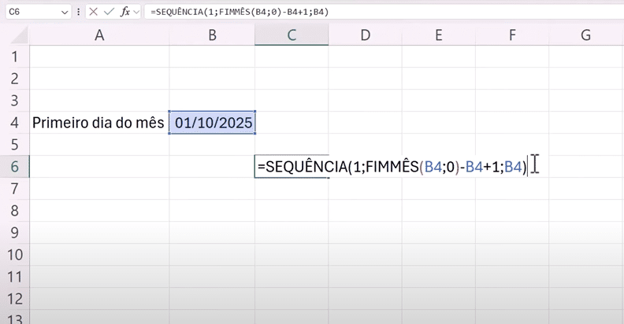Image resolution: width=624 pixels, height=324 pixels.
Task: Cancel the formula entry with the X icon
Action: pos(94,12)
